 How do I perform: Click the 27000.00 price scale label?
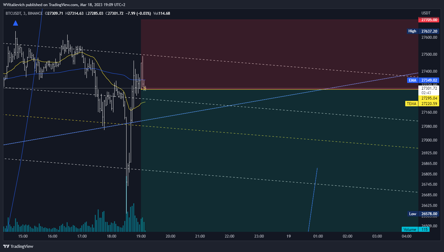point(429,140)
